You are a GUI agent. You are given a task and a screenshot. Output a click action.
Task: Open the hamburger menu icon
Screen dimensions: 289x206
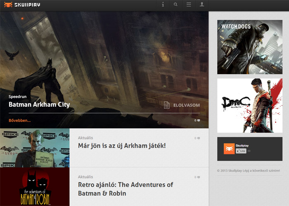(x=189, y=5)
